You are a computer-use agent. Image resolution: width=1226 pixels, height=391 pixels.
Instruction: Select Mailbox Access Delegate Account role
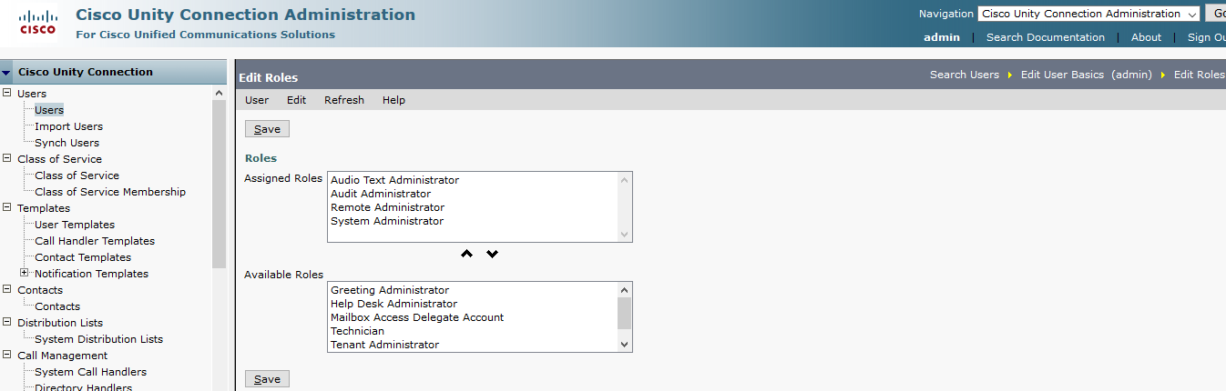(x=417, y=317)
